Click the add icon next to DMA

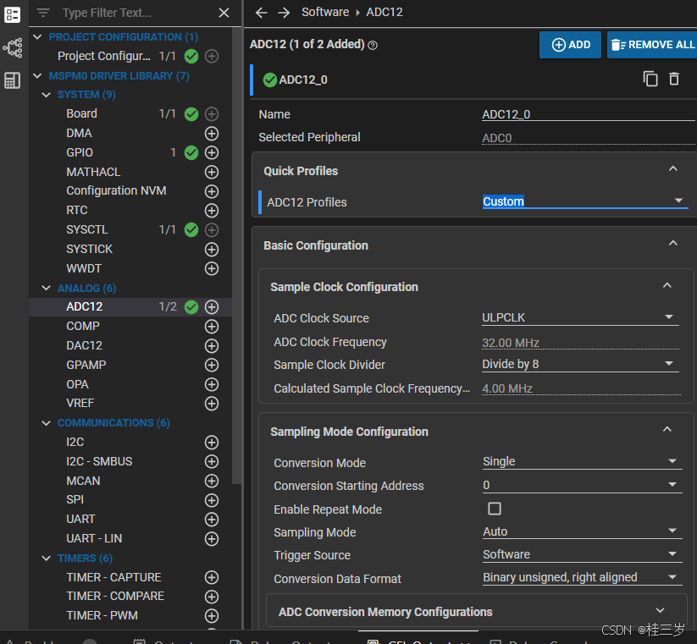212,133
